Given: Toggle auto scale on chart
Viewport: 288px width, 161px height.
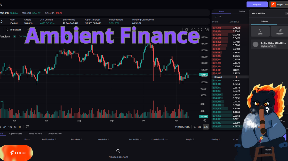Looking at the screenshot, I should tap(206, 127).
